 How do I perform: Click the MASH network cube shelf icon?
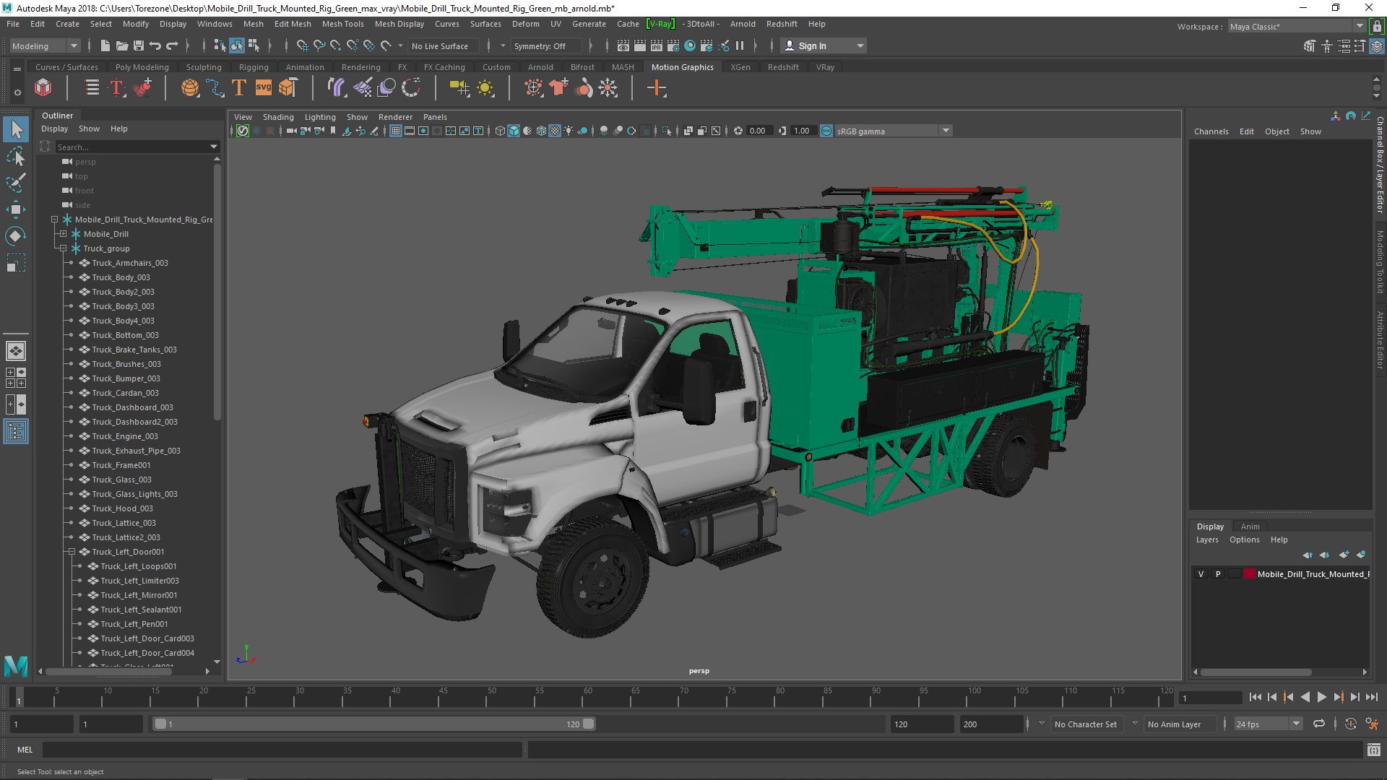pyautogui.click(x=43, y=88)
